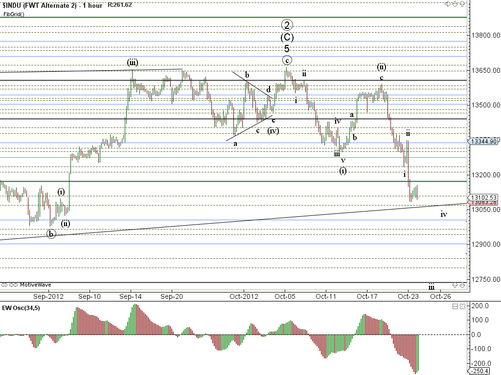Collapse the EW Osc panel using its minimize icon
The image size is (501, 375).
click(x=455, y=307)
